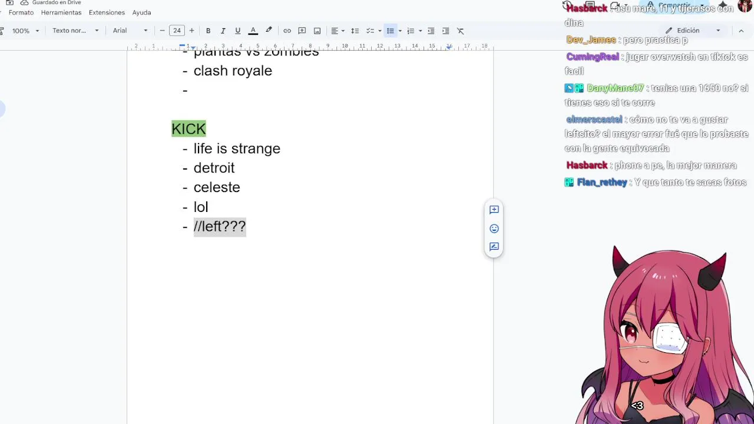Expand the checklist options arrow

click(379, 31)
